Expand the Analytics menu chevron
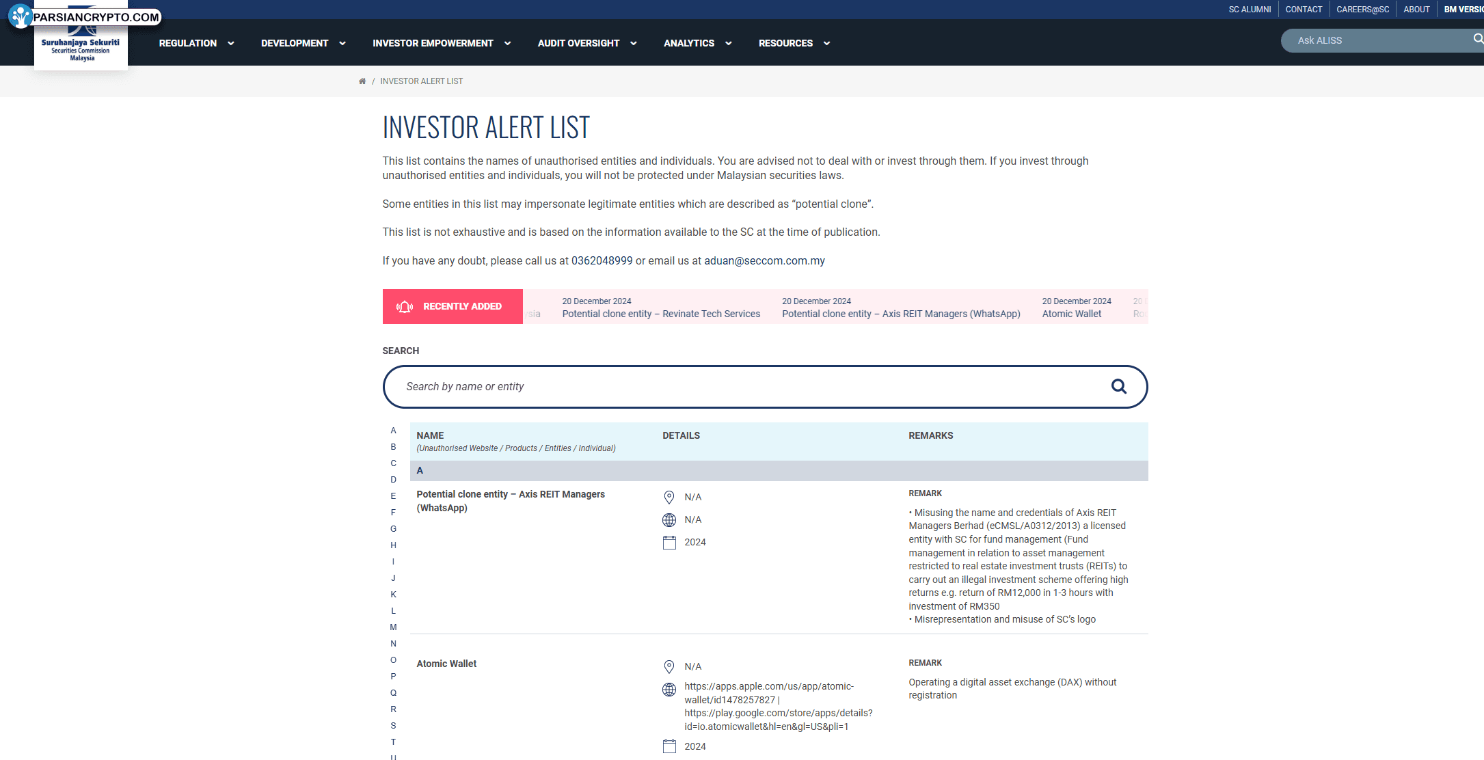1484x760 pixels. pos(729,43)
